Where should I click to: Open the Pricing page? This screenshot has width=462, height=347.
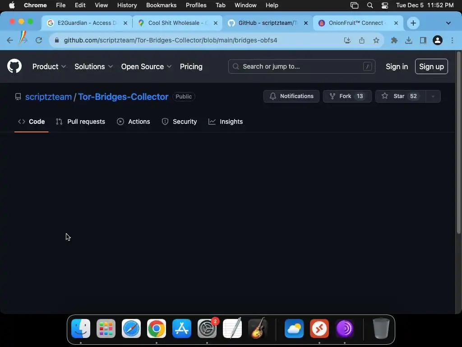[191, 66]
